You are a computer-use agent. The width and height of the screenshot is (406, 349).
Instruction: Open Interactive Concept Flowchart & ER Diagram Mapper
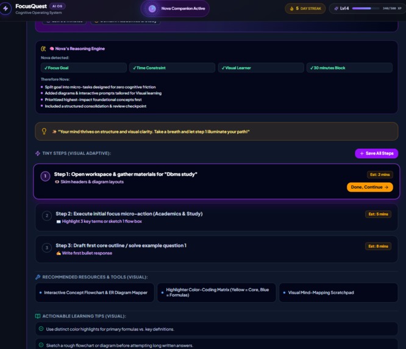[94, 292]
